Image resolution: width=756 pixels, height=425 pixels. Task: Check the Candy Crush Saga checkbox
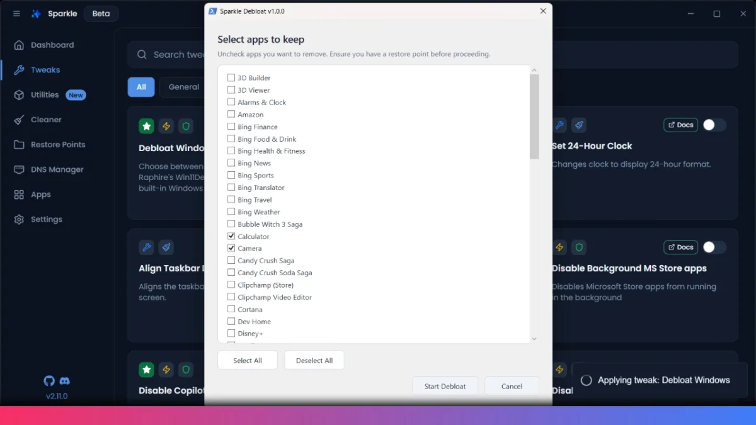231,261
